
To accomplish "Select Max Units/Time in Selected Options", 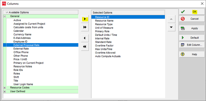I will [104, 49].
